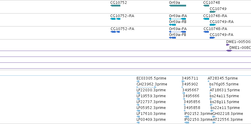
Task: Select the DME1-0050 purple feature glyph
Action: point(228,45)
